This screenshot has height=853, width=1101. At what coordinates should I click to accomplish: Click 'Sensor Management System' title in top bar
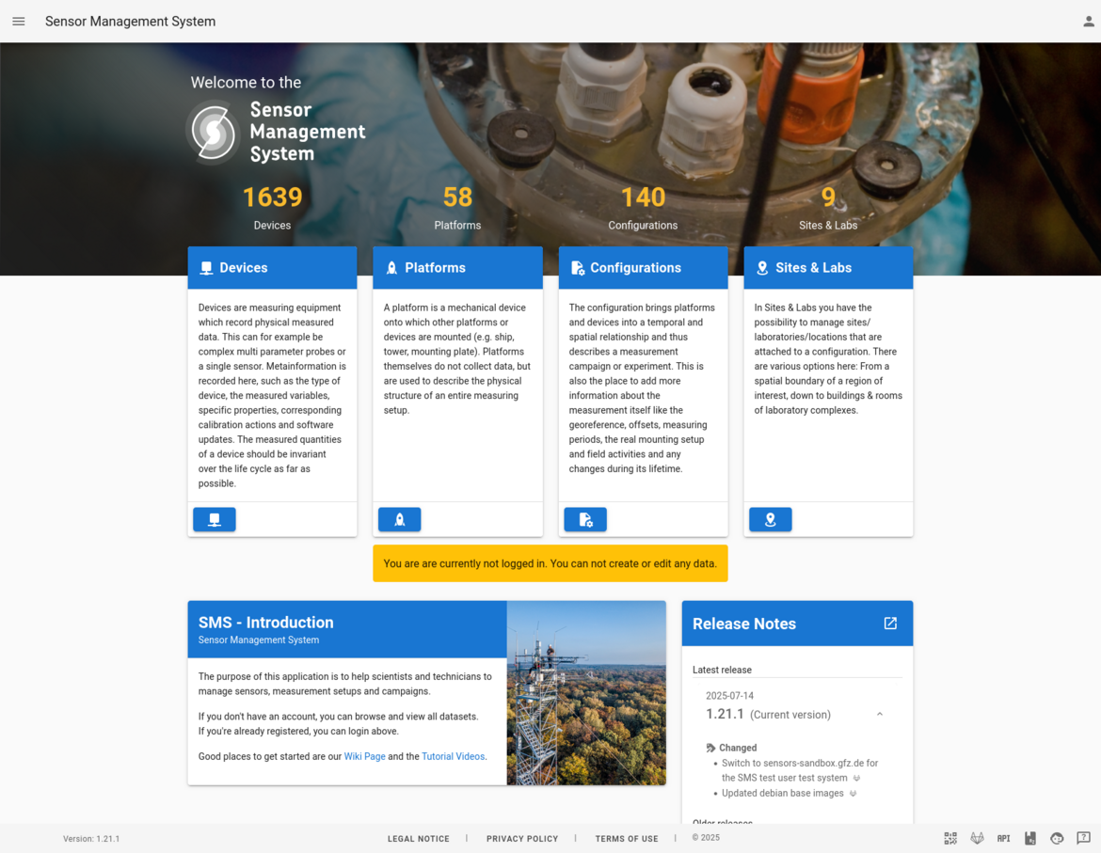click(x=131, y=22)
